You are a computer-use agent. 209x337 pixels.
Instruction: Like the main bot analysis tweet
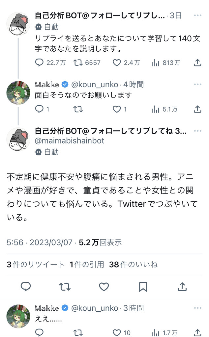point(104,287)
